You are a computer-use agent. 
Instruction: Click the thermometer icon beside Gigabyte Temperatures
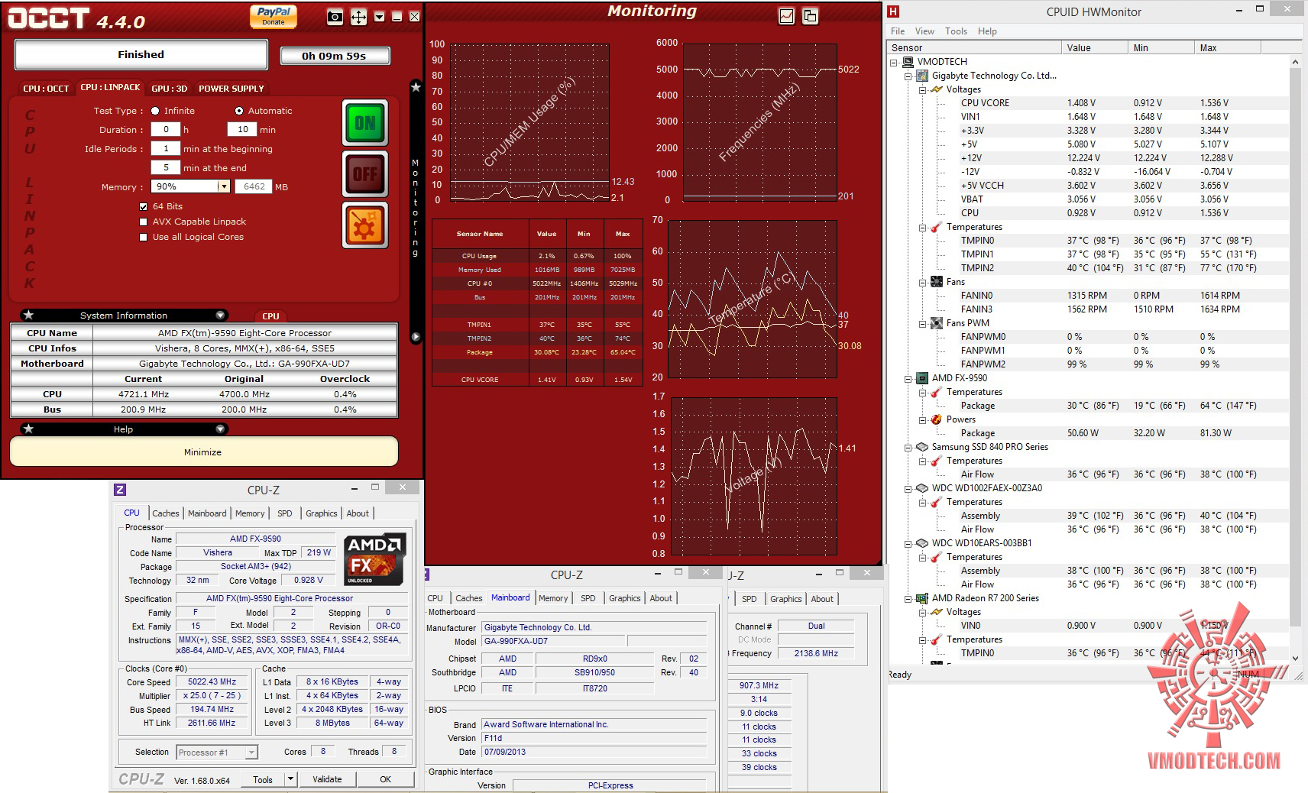pyautogui.click(x=937, y=227)
